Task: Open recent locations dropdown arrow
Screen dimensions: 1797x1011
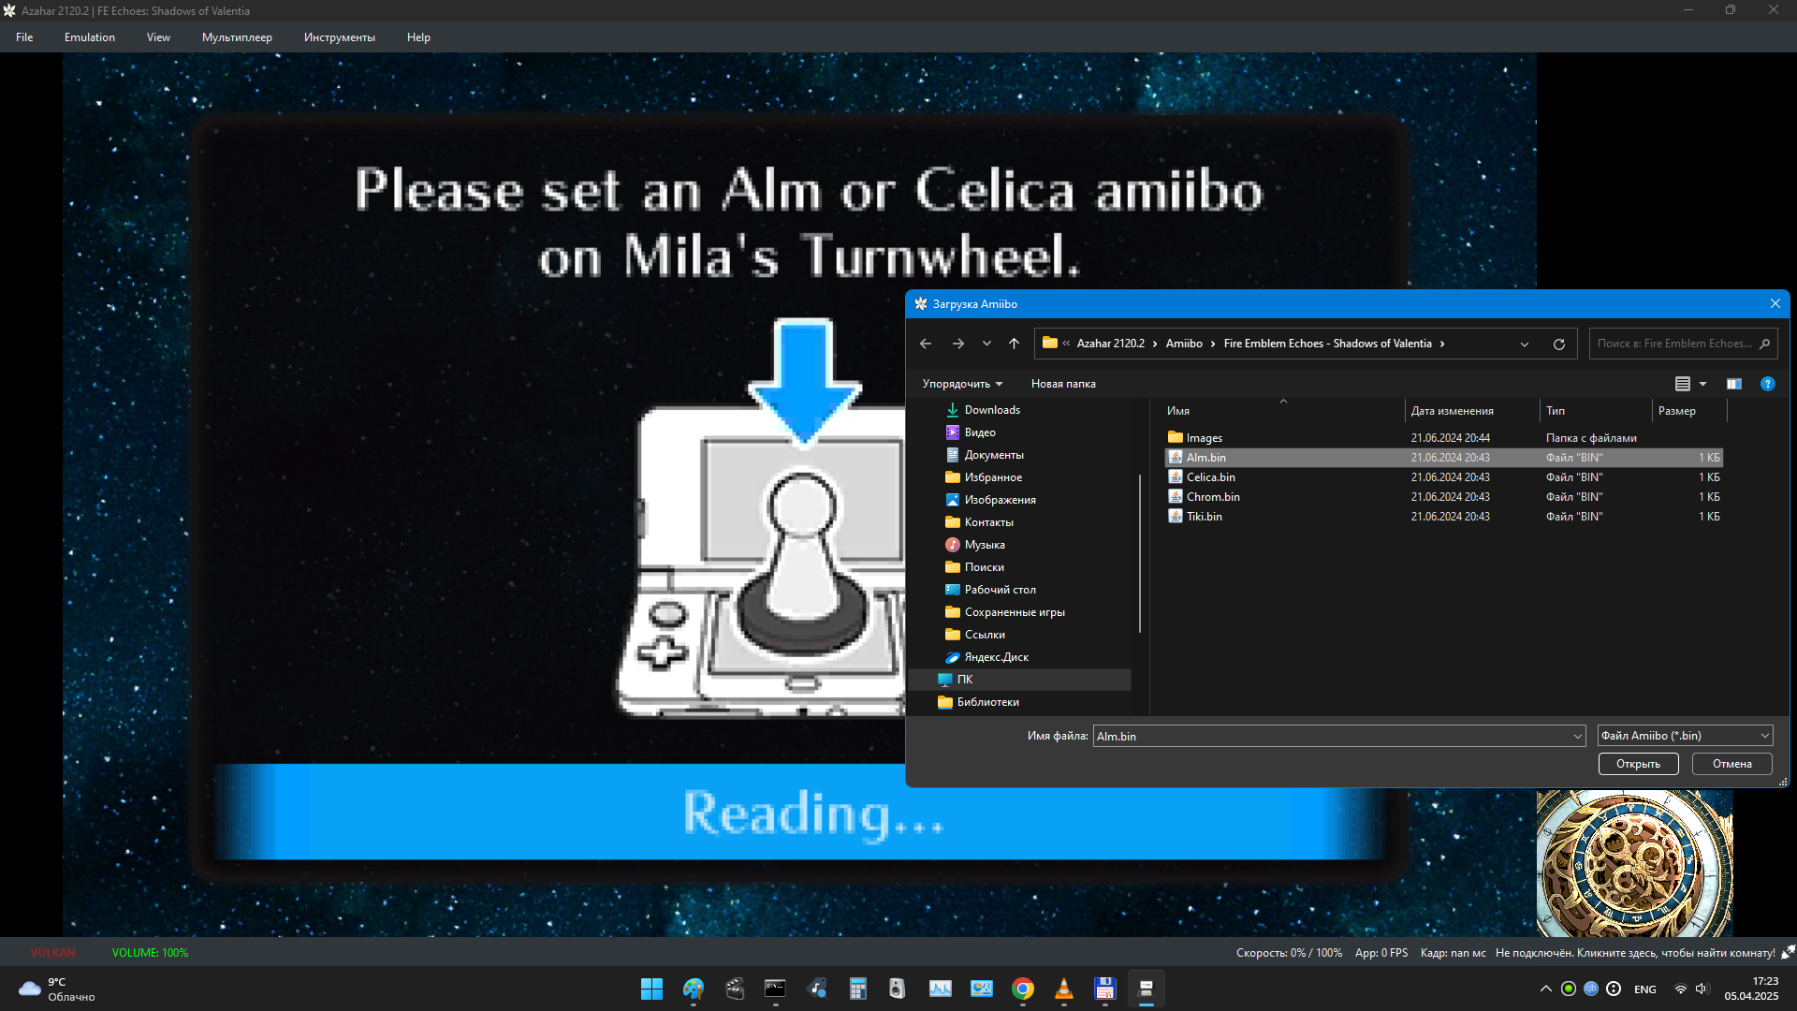Action: (x=986, y=344)
